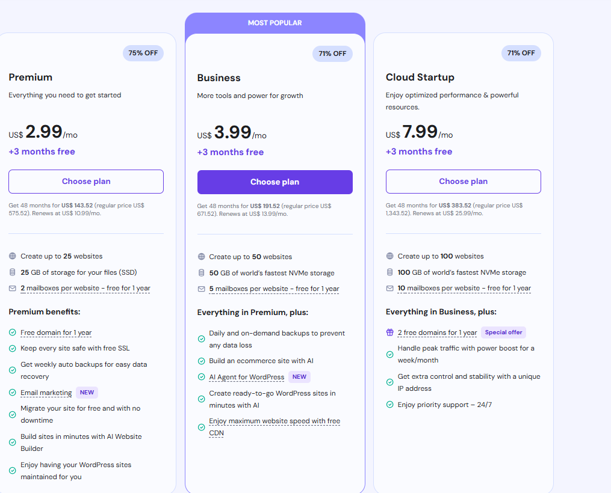The height and width of the screenshot is (493, 611).
Task: Choose the Business plan
Action: click(274, 182)
